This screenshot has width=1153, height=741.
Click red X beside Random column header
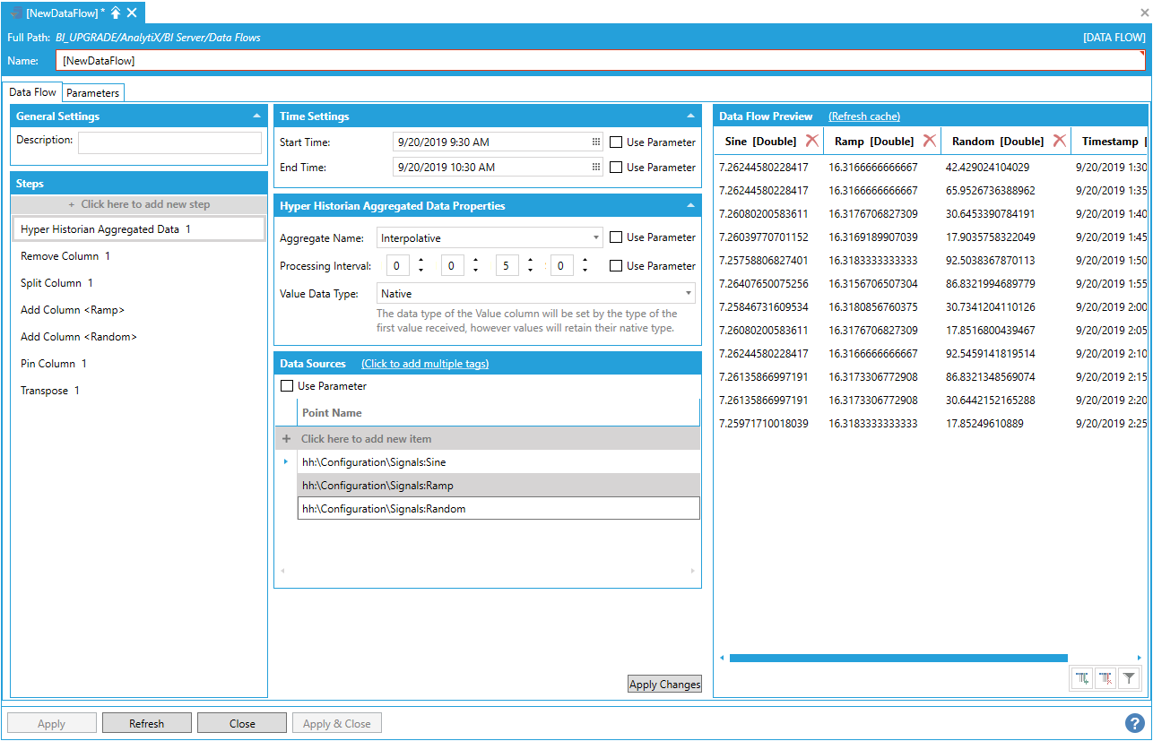click(1059, 141)
